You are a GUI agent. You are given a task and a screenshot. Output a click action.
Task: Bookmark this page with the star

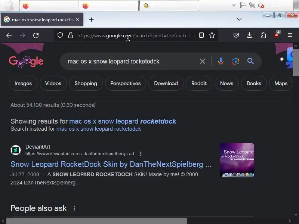(212, 35)
